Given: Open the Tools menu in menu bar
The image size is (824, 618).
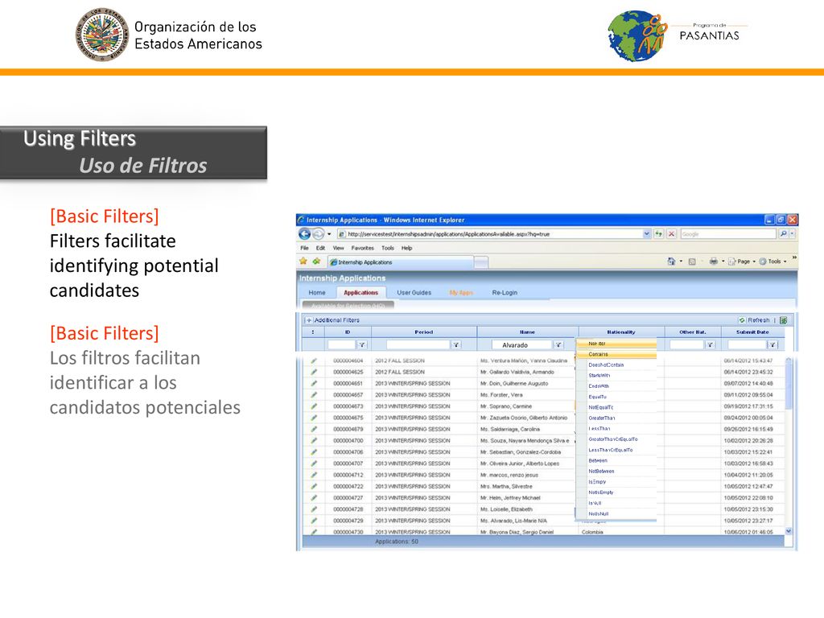Looking at the screenshot, I should pyautogui.click(x=388, y=248).
